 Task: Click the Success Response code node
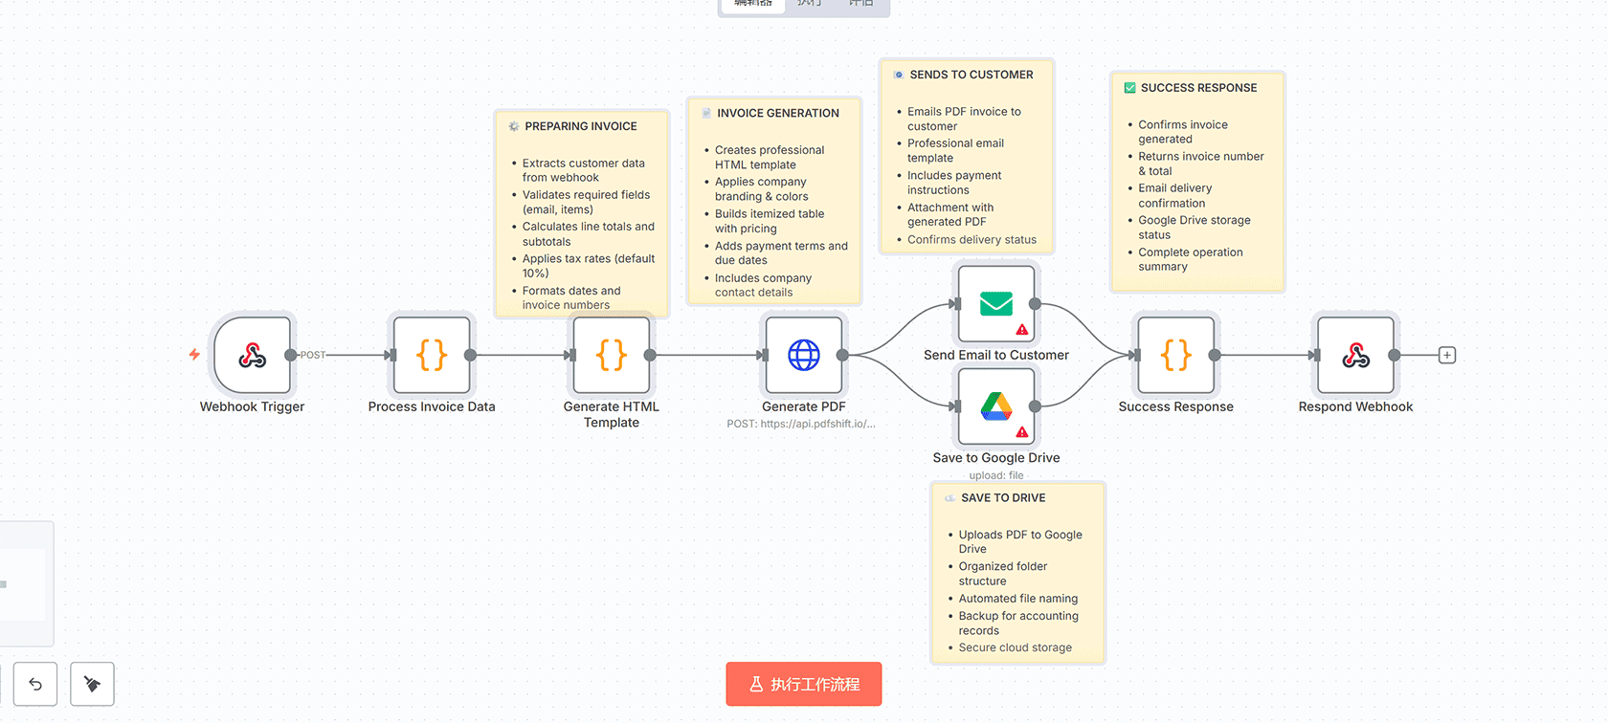coord(1175,356)
